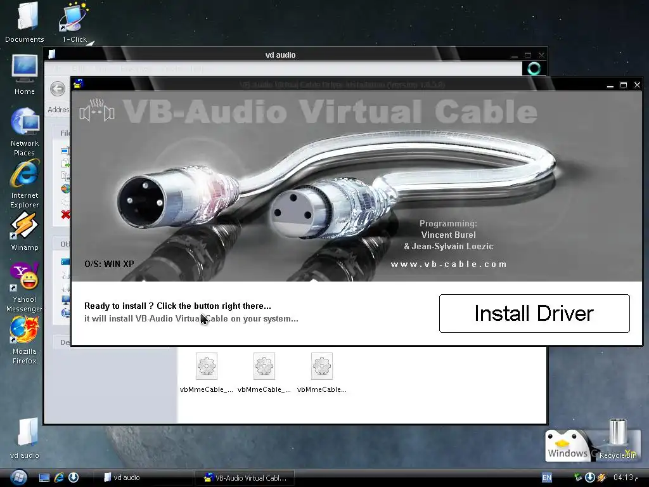The height and width of the screenshot is (487, 649).
Task: Open Network Places on the desktop
Action: tap(25, 132)
